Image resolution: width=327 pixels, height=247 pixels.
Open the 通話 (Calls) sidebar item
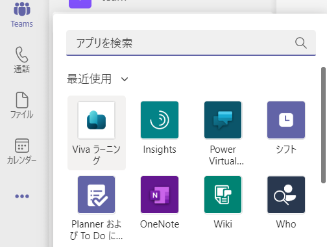pos(22,60)
